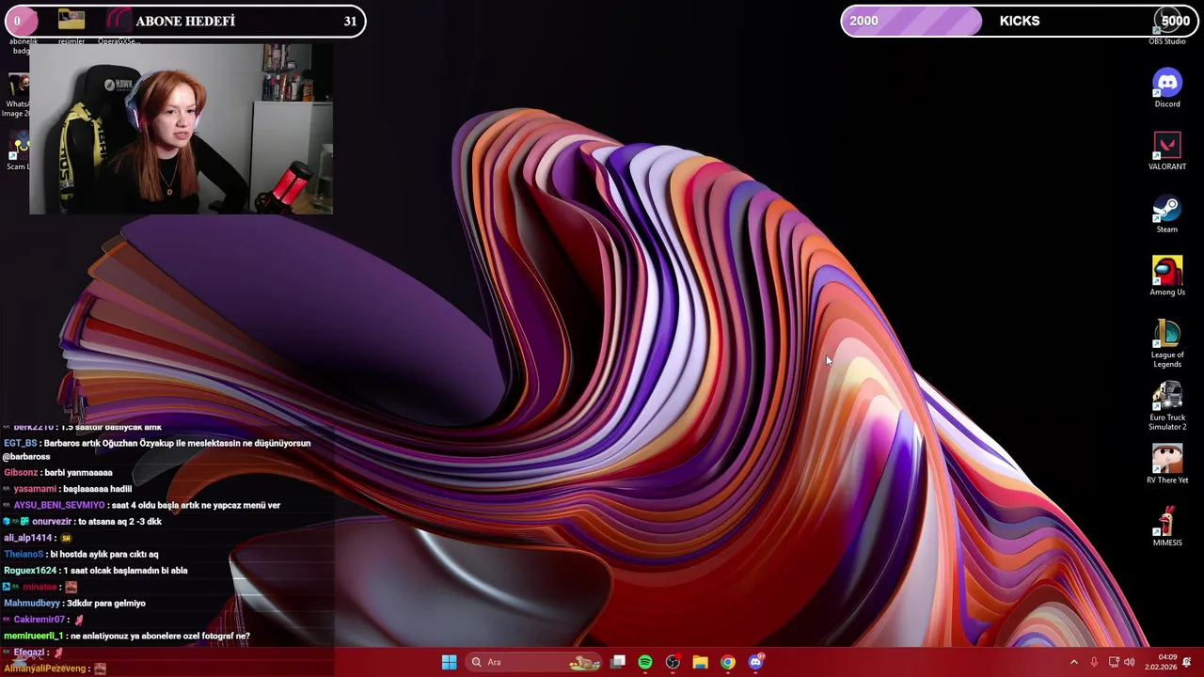The width and height of the screenshot is (1204, 677).
Task: Open the resimler folder on the desktop
Action: click(71, 26)
